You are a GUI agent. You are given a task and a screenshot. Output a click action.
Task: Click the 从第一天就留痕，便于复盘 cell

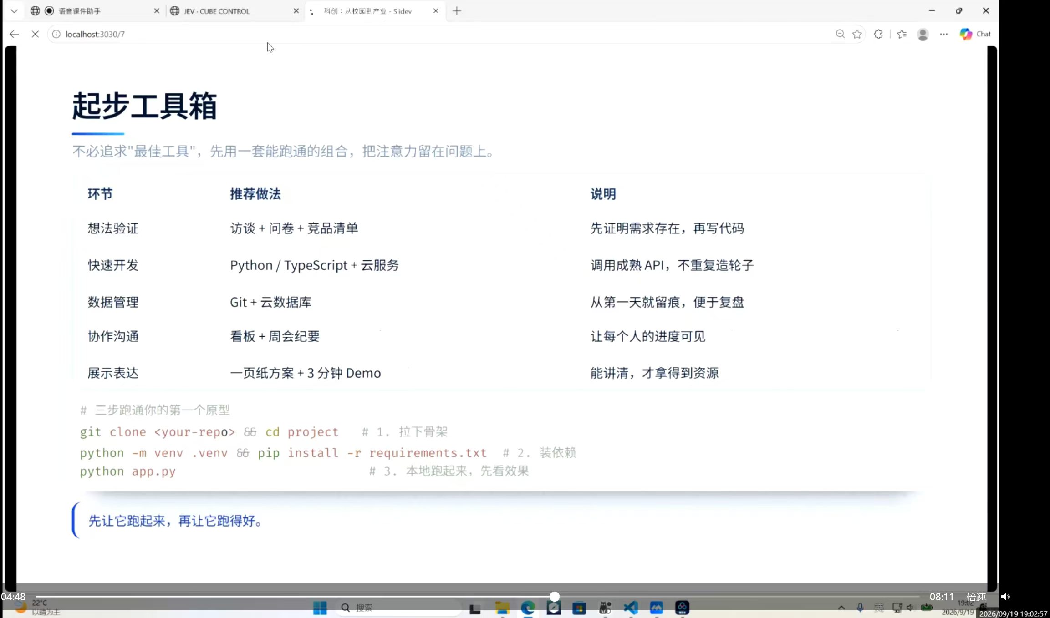click(668, 302)
